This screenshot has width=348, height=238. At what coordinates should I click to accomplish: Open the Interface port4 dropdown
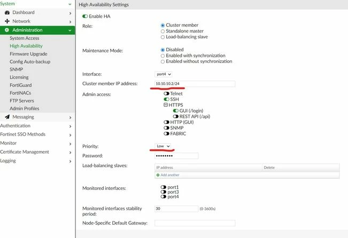click(164, 74)
